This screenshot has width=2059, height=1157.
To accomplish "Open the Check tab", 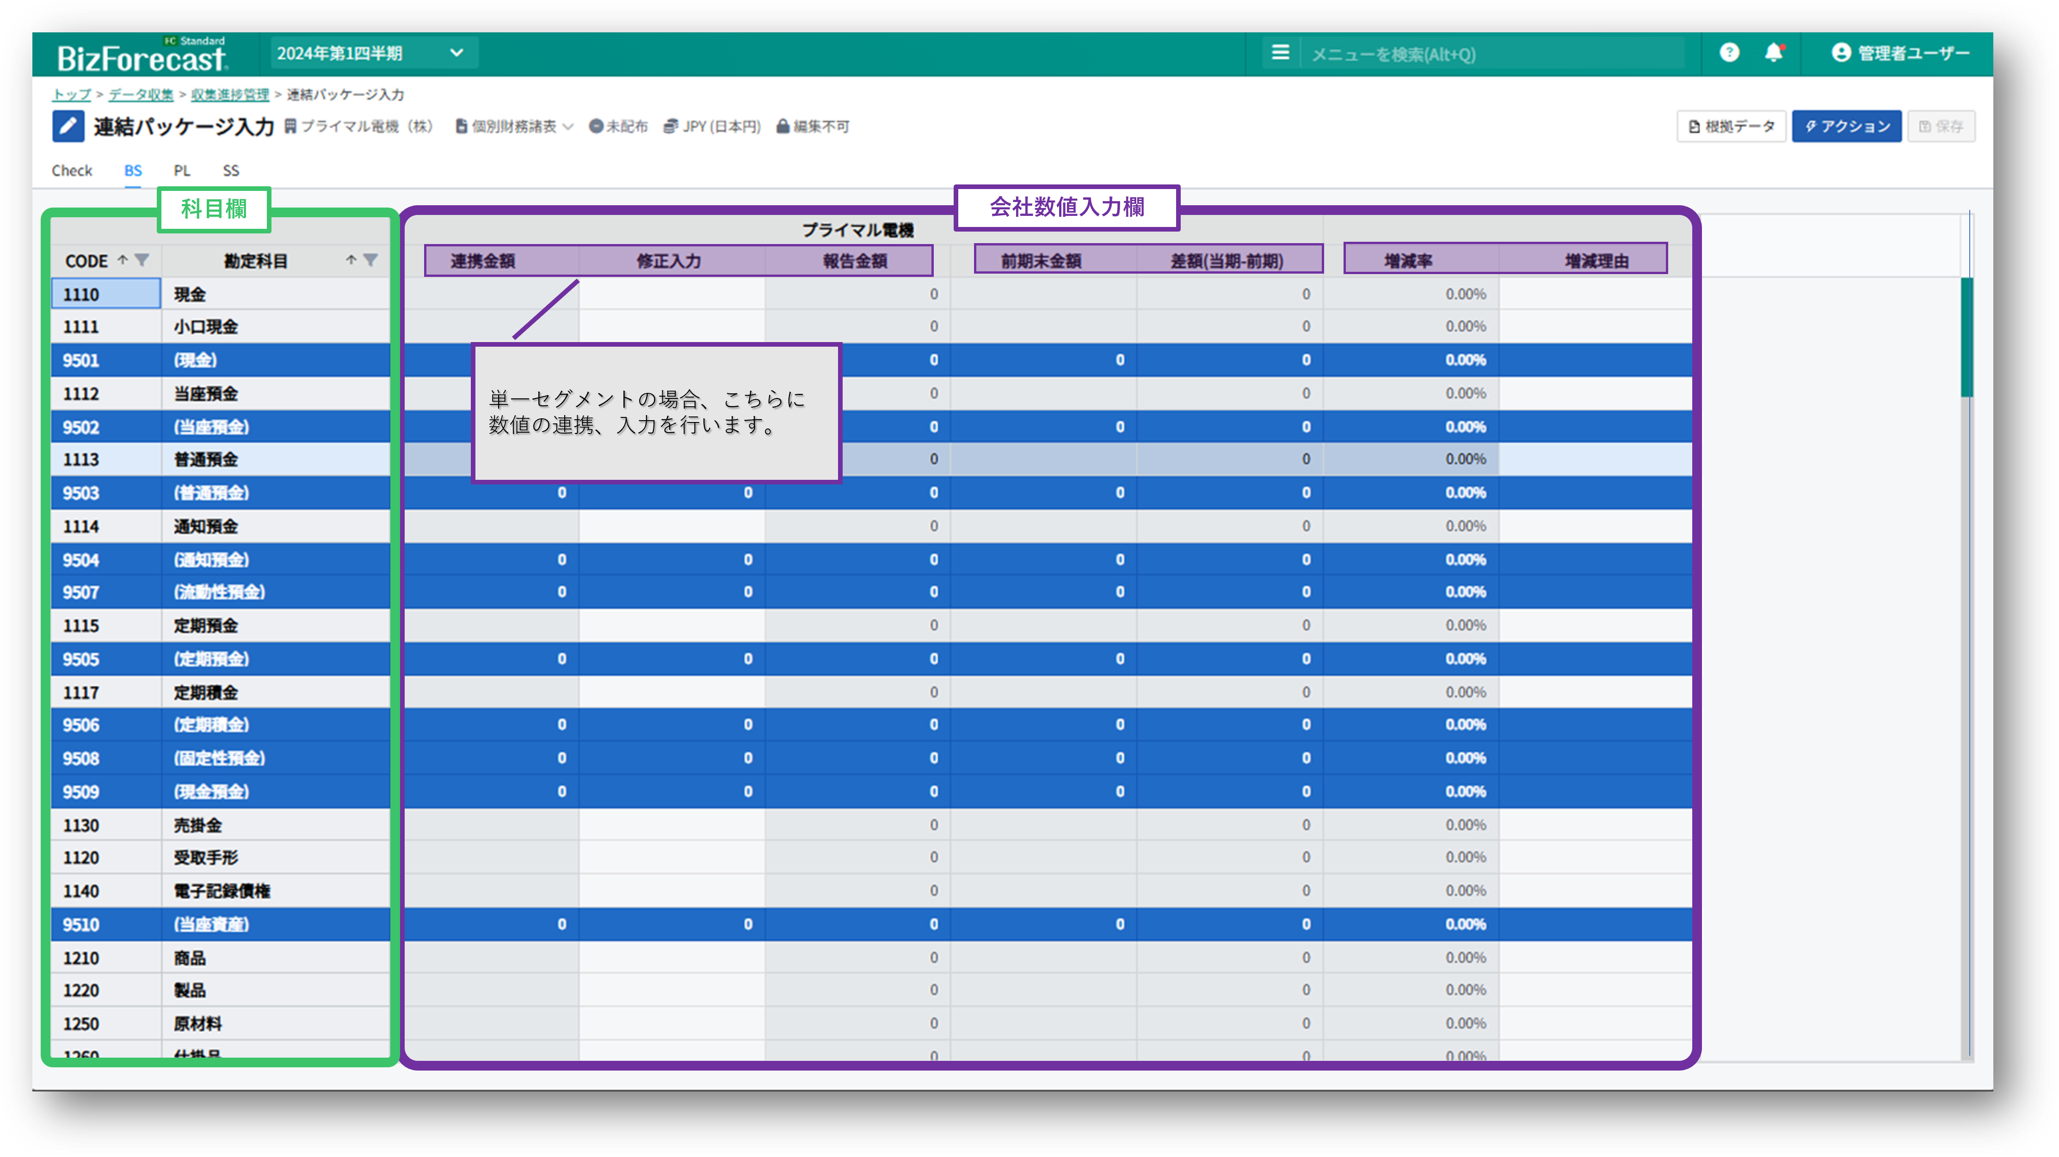I will pyautogui.click(x=72, y=170).
